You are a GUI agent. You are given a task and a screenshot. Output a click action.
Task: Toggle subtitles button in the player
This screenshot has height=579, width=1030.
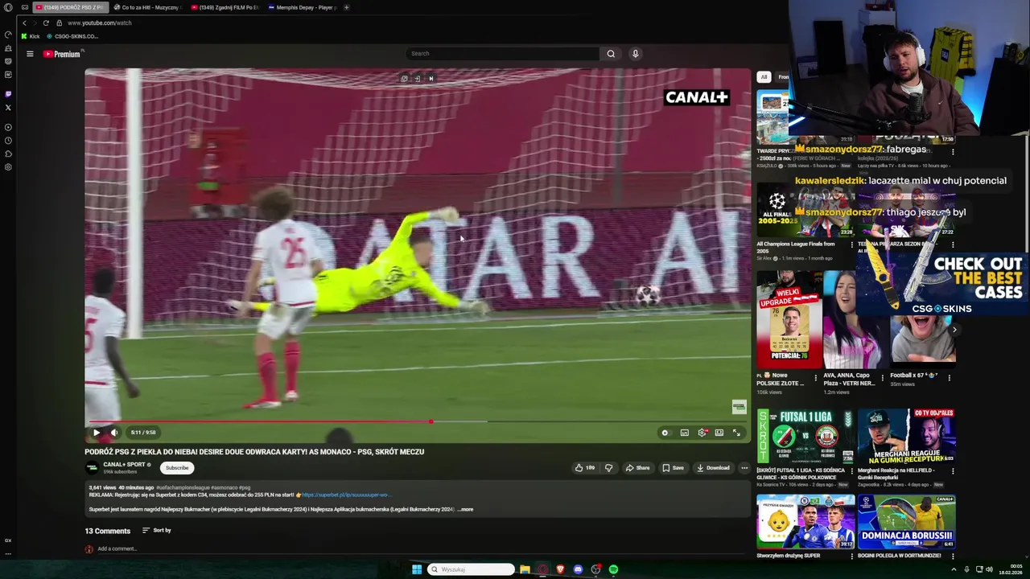pos(684,433)
